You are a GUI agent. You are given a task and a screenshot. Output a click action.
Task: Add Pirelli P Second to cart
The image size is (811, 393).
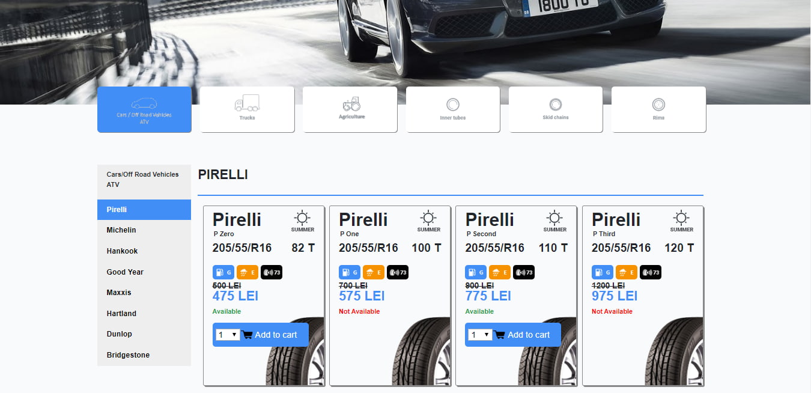[522, 335]
